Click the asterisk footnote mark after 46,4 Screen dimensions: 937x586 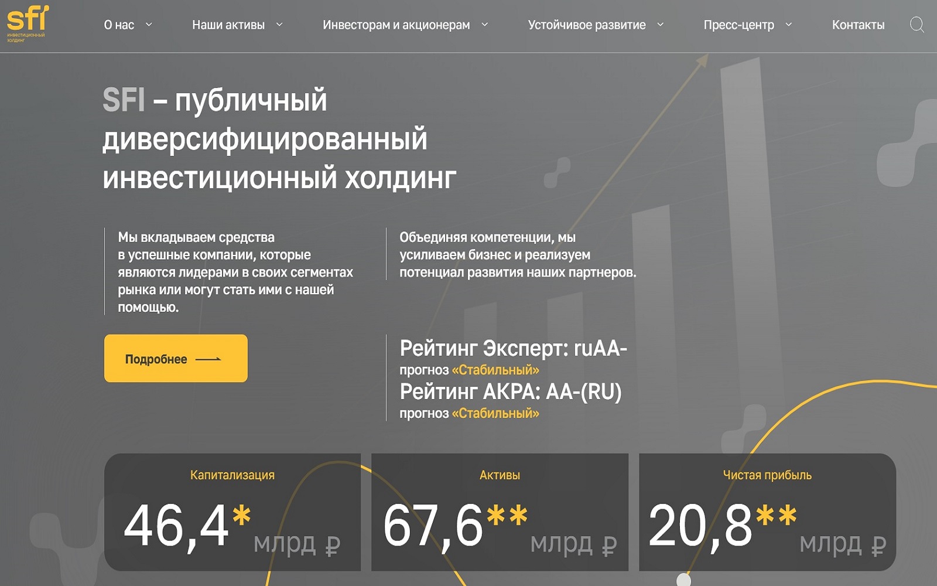coord(241,516)
